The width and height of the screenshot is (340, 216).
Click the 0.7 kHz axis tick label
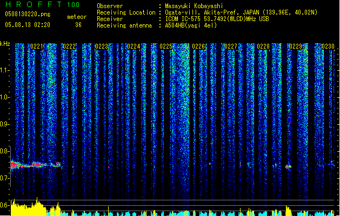5,178
